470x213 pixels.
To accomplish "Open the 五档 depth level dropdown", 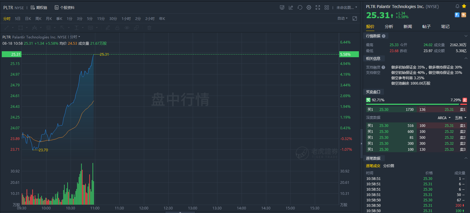I will pos(461,118).
